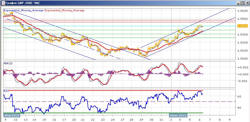This screenshot has width=250, height=122.
Task: Click date label 17 on time axis
Action: pos(64,120)
